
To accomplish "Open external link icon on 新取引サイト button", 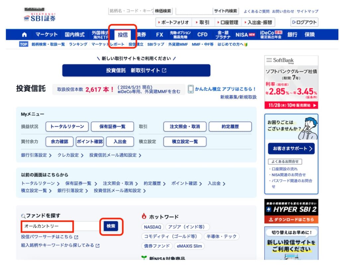I will pos(164,70).
